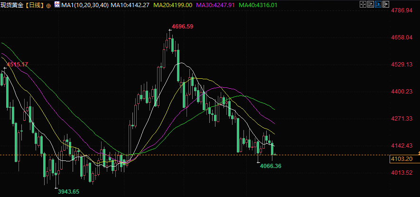Click the 4786.94 axis value

click(x=401, y=10)
